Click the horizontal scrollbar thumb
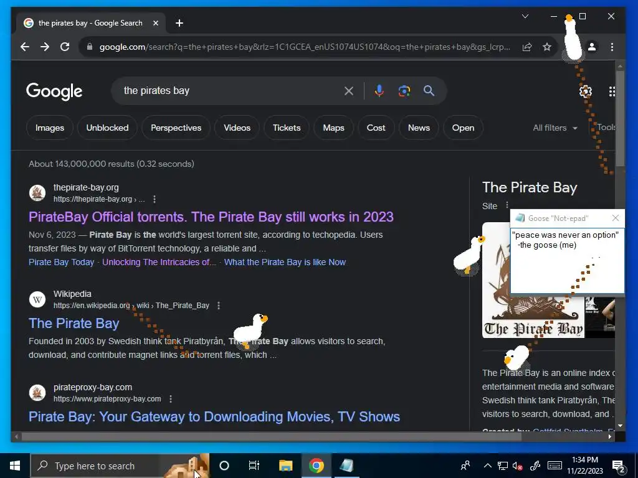 272,436
